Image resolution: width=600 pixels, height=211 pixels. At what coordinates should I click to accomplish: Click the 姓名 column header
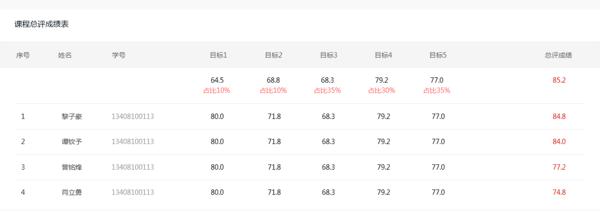tap(65, 55)
